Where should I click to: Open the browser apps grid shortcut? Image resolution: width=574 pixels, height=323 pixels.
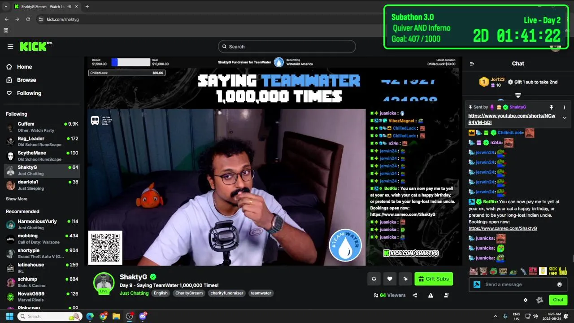(6, 31)
